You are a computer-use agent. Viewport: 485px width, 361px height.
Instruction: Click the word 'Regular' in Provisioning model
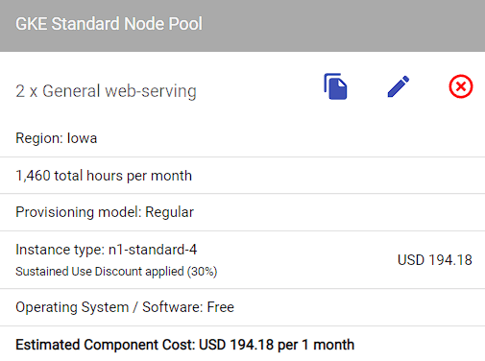(169, 212)
